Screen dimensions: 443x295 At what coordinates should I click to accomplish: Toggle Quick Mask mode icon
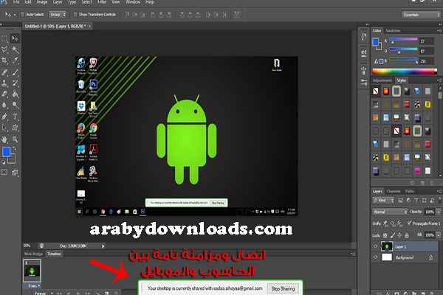point(4,172)
